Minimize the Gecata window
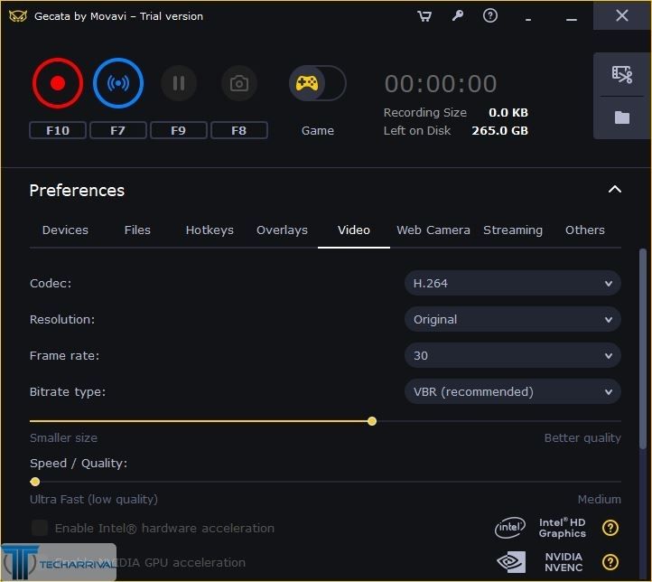The width and height of the screenshot is (652, 582). 572,19
